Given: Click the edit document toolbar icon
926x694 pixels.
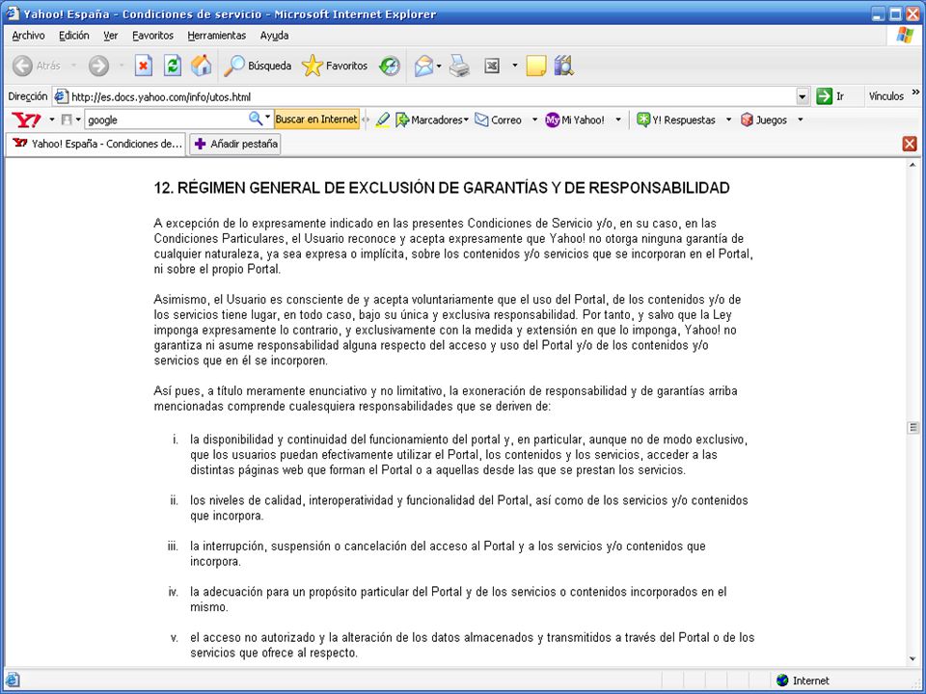Looking at the screenshot, I should (x=492, y=67).
